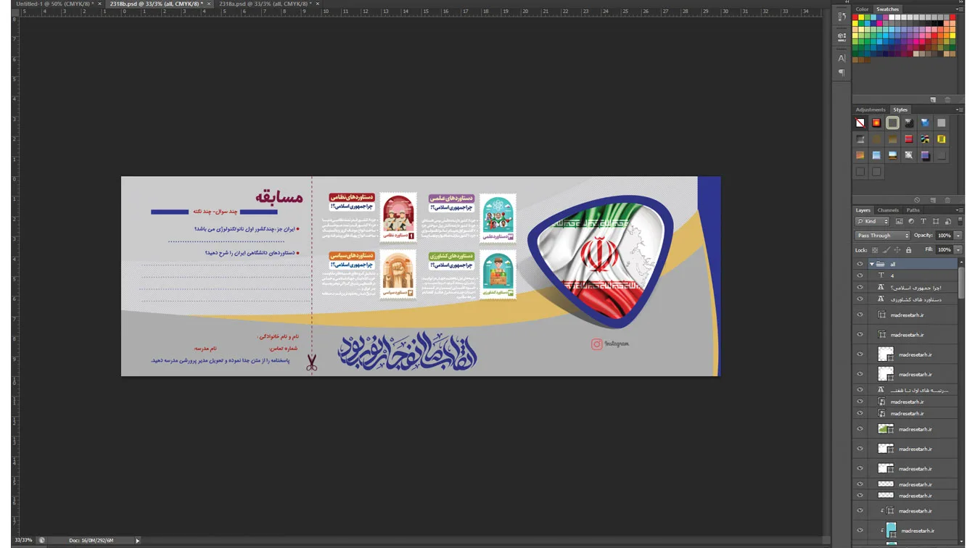The image size is (975, 548).
Task: Click Clear Style icon in Styles panel
Action: coord(917,200)
